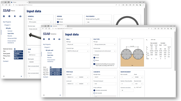Click reload icon in PileWallCalc browser window
The width and height of the screenshot is (181, 101).
point(46,28)
